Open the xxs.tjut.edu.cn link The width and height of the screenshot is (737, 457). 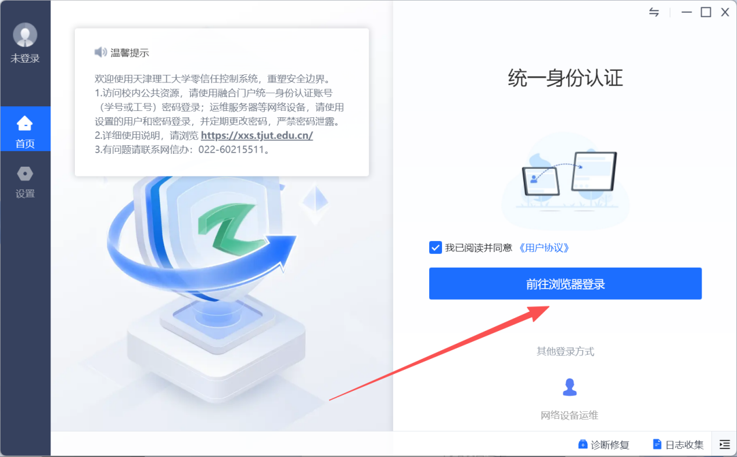[257, 135]
